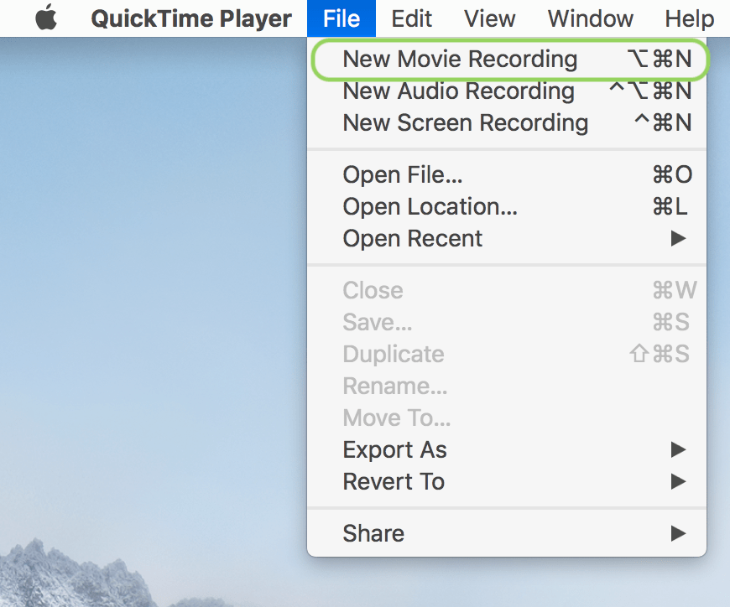Screen dimensions: 730x607
Task: Open the File menu
Action: point(341,18)
